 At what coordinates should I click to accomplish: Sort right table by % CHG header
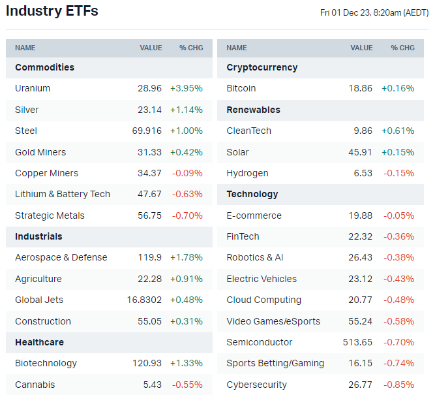(402, 48)
